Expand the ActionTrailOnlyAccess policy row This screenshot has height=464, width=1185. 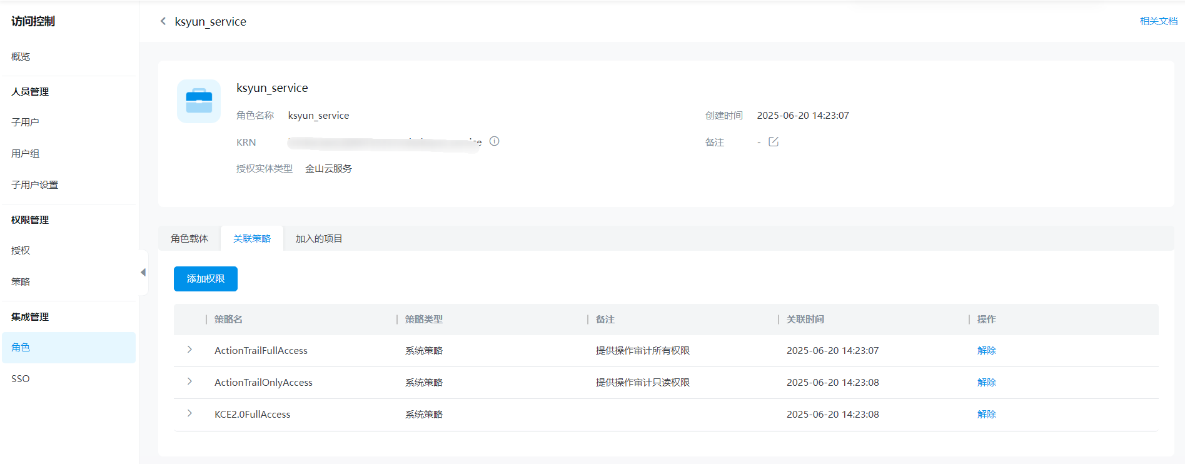pos(189,382)
